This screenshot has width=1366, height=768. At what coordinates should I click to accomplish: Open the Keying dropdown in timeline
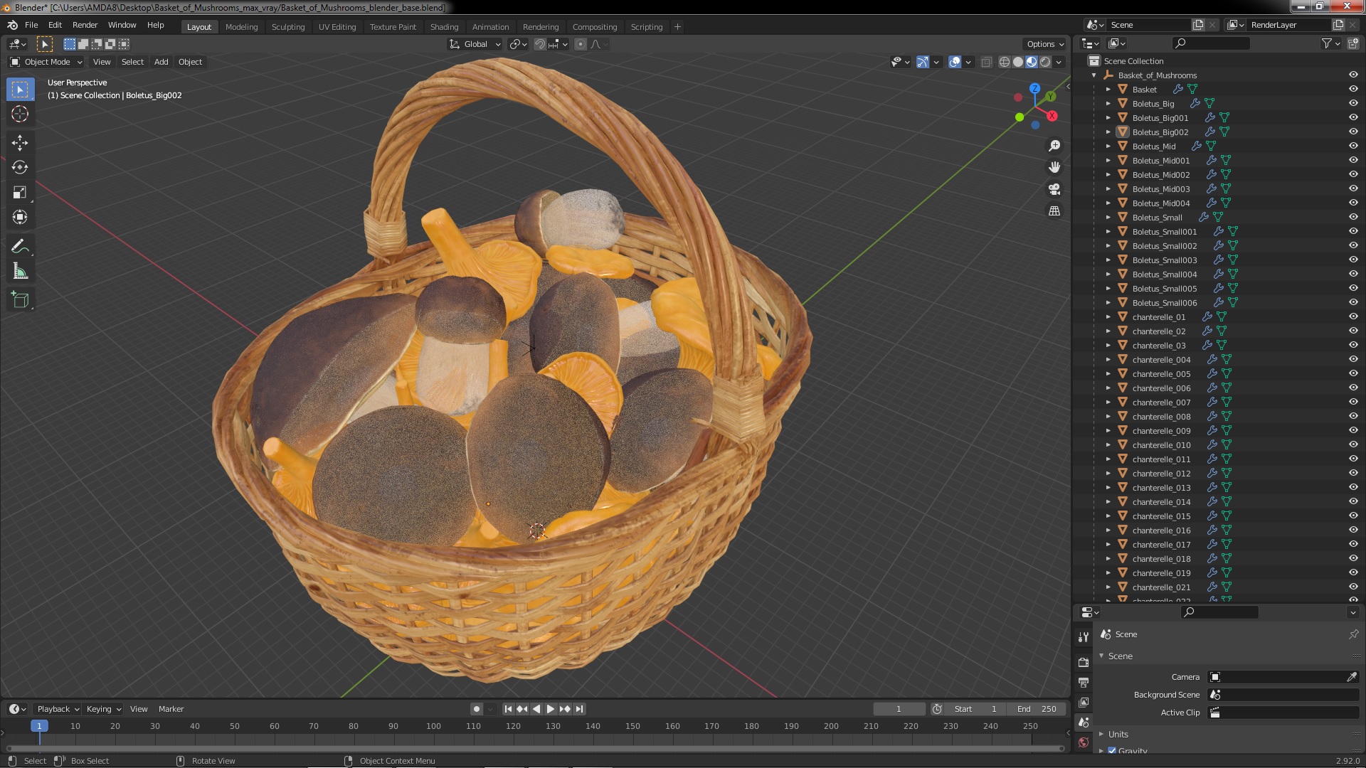tap(103, 709)
